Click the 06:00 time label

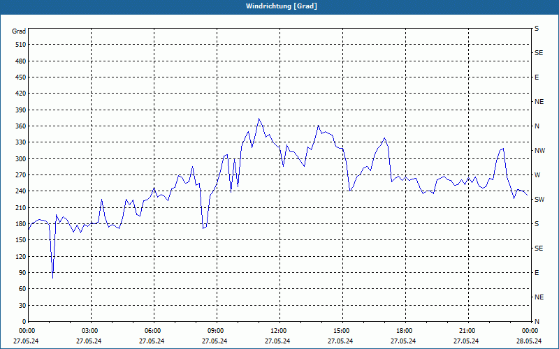(152, 331)
